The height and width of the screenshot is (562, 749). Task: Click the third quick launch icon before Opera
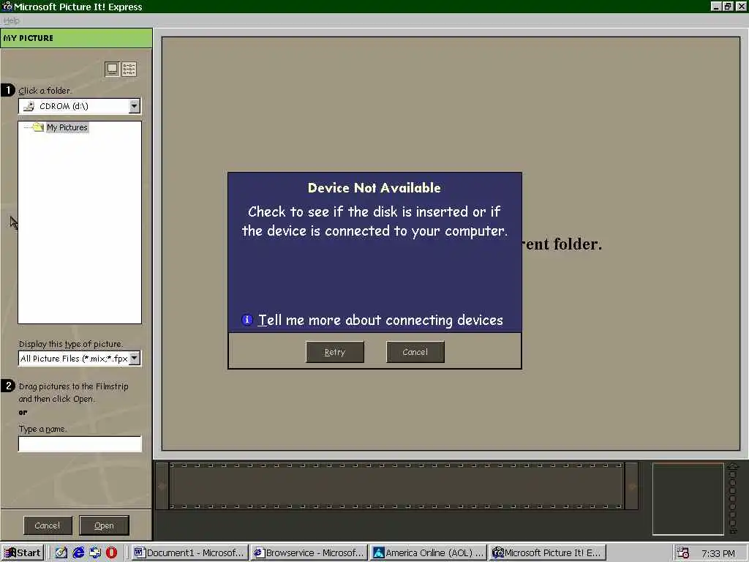pyautogui.click(x=95, y=552)
